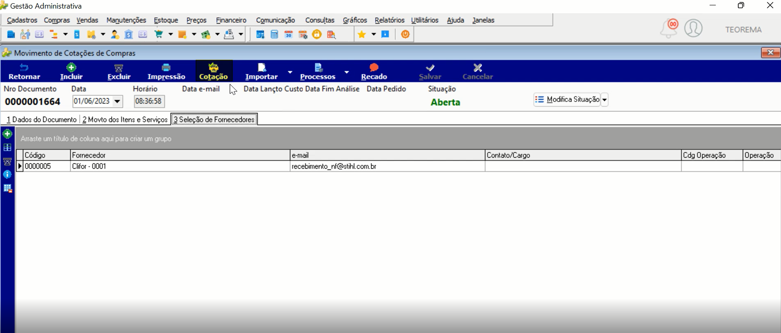Open the user profile avatar icon

click(693, 28)
